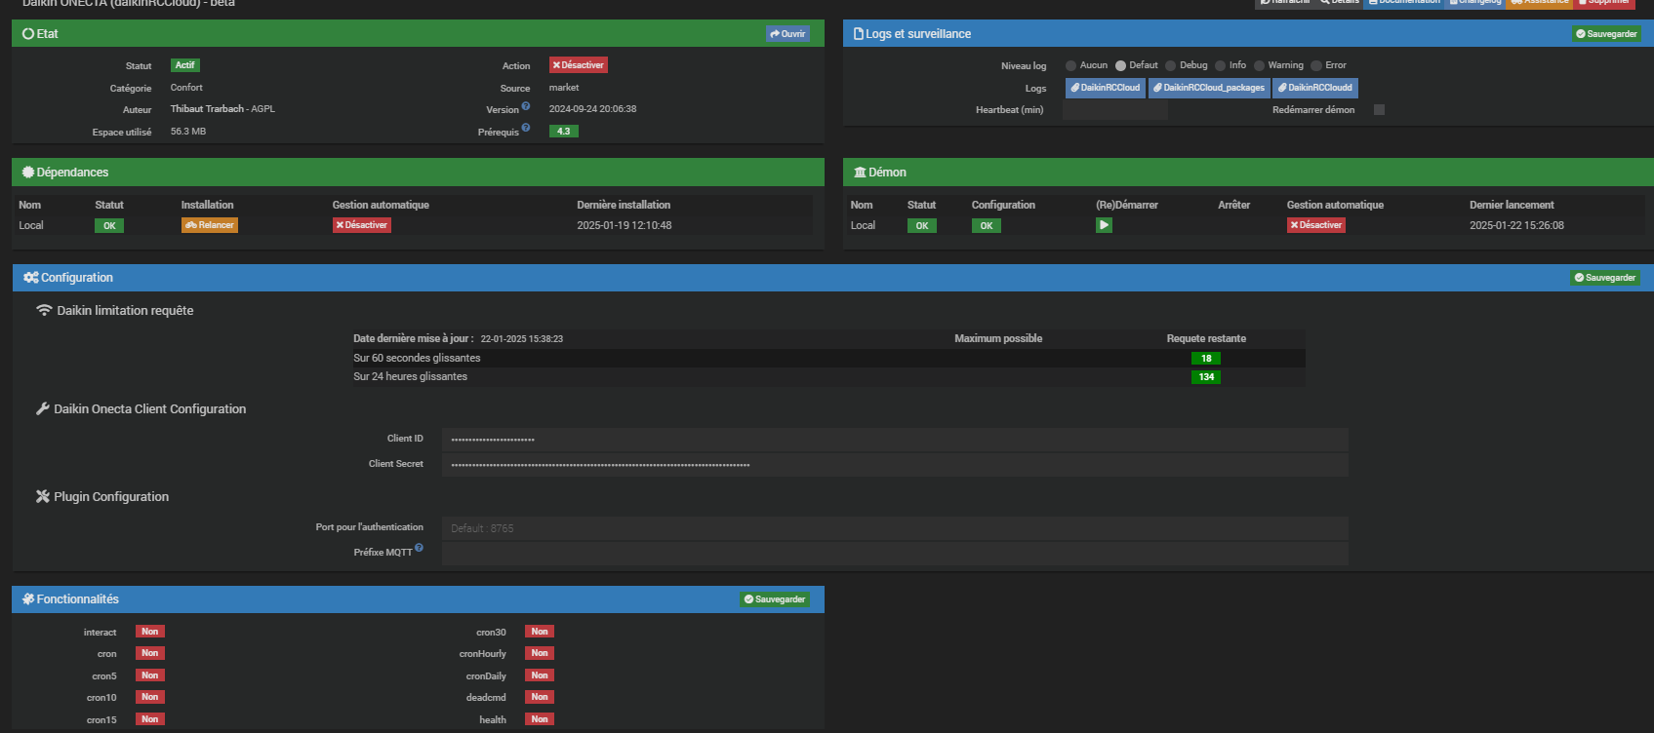
Task: Focus the Port pour l'authentication field
Action: coord(894,528)
